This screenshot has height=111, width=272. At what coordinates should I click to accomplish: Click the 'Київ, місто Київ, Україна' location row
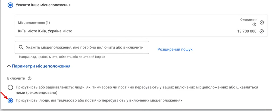[x=45, y=31]
